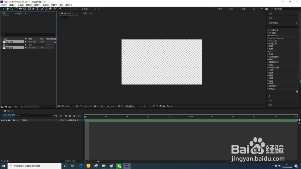
Task: Toggle the transparency grid button
Action: (122, 107)
